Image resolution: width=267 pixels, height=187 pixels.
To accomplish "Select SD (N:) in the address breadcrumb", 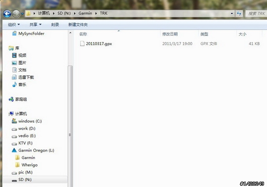I will pyautogui.click(x=64, y=13).
